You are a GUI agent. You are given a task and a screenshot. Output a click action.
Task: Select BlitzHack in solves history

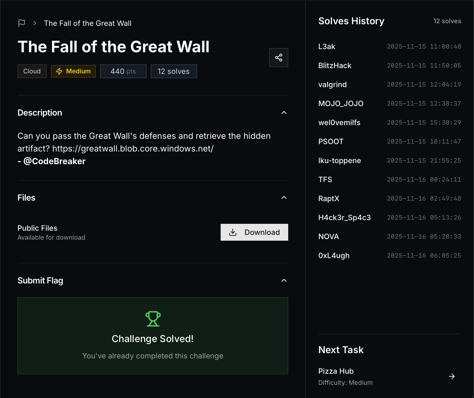(335, 65)
